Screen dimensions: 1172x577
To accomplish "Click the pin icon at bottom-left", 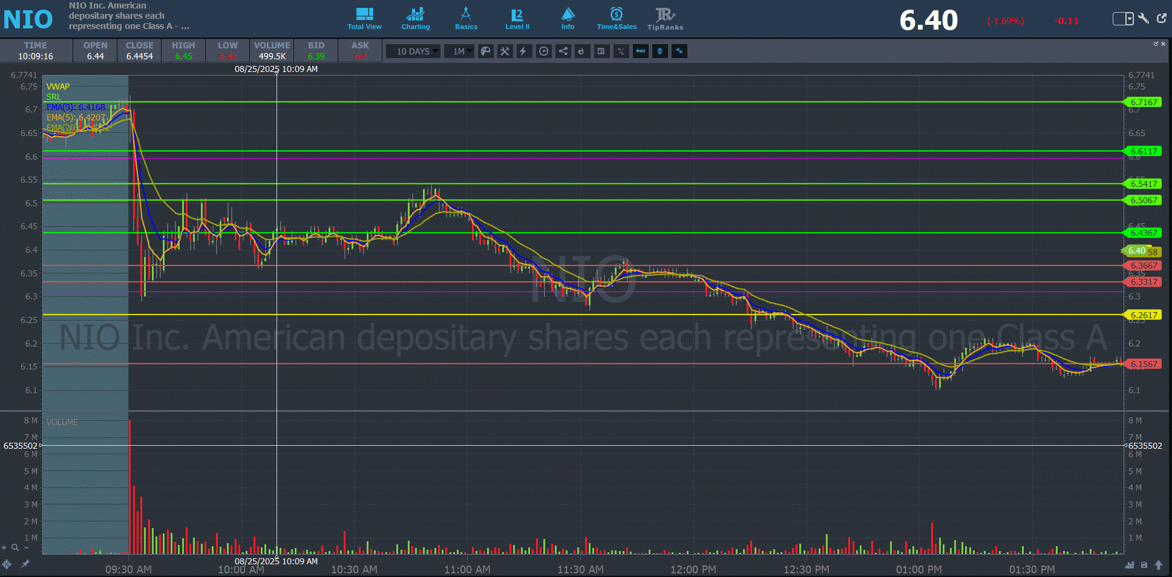I will (x=25, y=564).
